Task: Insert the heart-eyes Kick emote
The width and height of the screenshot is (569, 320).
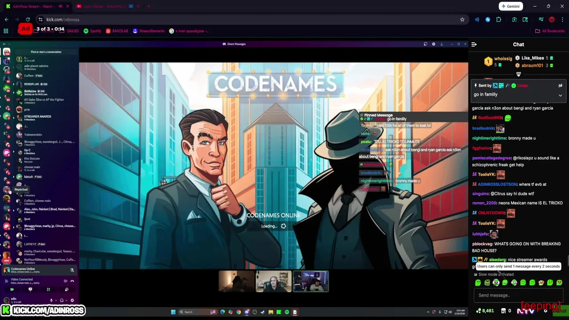Action: [x=559, y=283]
